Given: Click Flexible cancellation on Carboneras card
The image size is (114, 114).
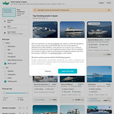Looking at the screenshot, I should click(95, 101).
